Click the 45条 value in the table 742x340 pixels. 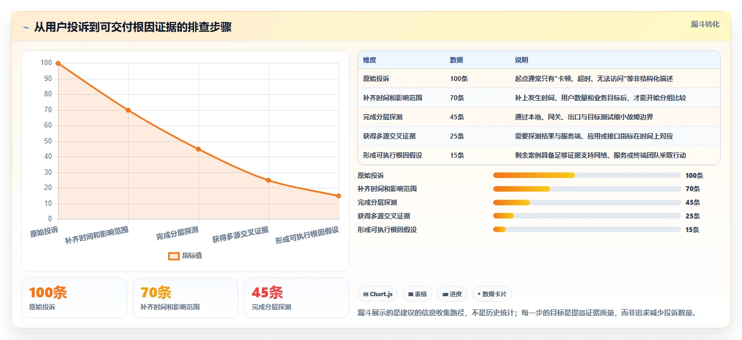pos(457,117)
